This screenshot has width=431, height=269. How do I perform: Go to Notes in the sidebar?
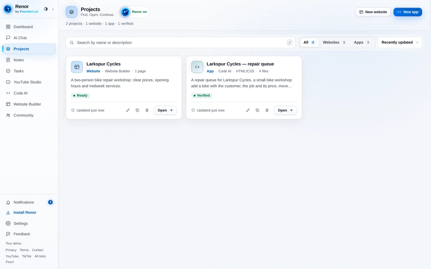pos(29,60)
